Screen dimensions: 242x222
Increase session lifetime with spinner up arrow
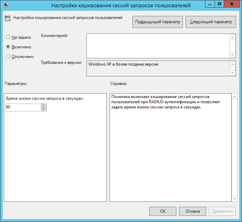[x=43, y=106]
